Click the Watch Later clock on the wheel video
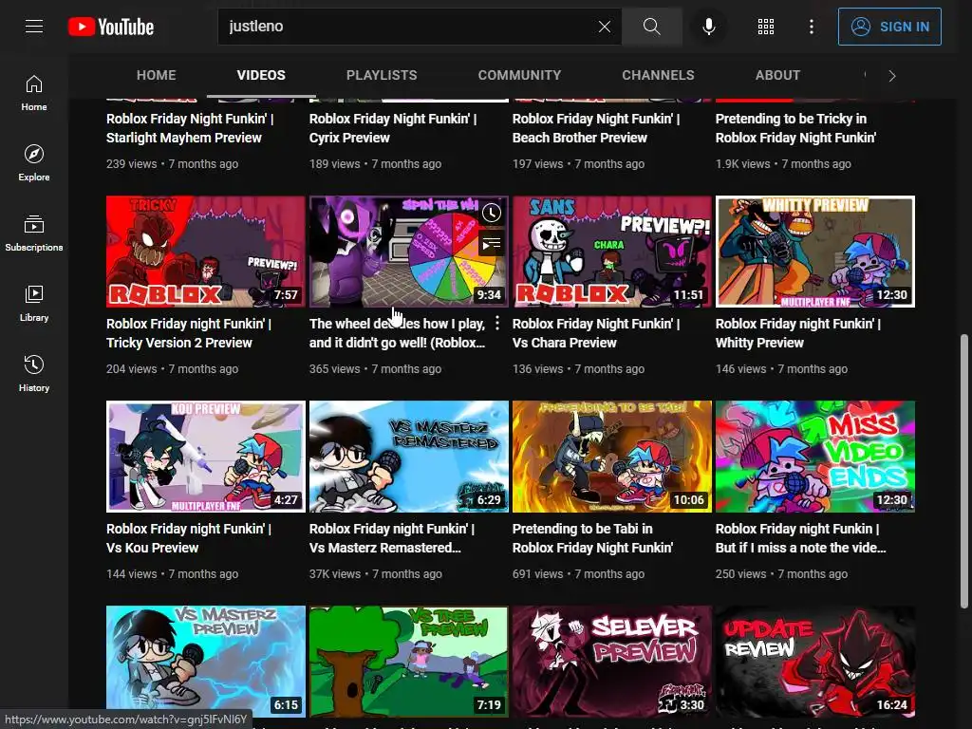Image resolution: width=972 pixels, height=729 pixels. coord(492,214)
